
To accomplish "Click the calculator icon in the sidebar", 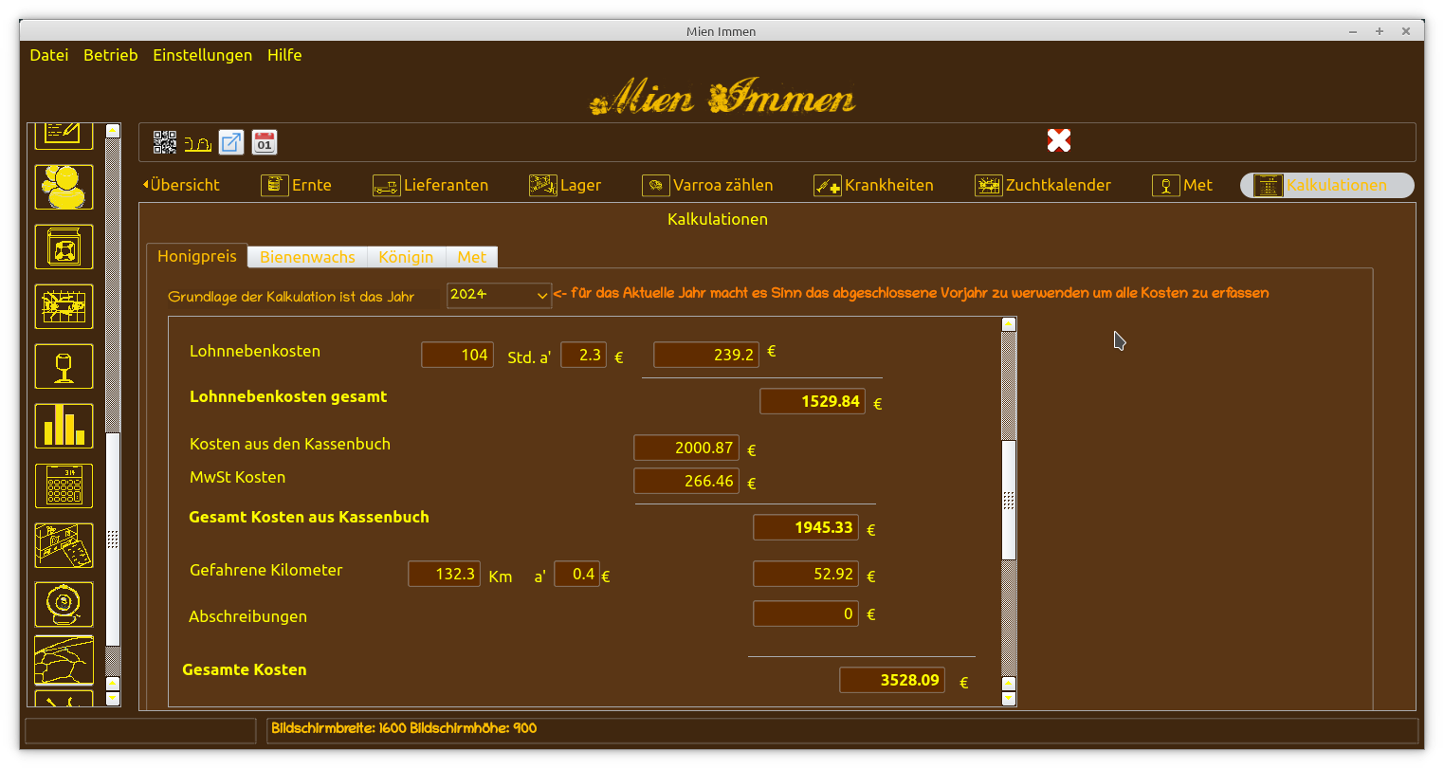I will [64, 485].
